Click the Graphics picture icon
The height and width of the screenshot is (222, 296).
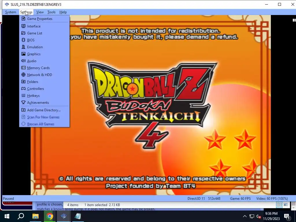[23, 54]
